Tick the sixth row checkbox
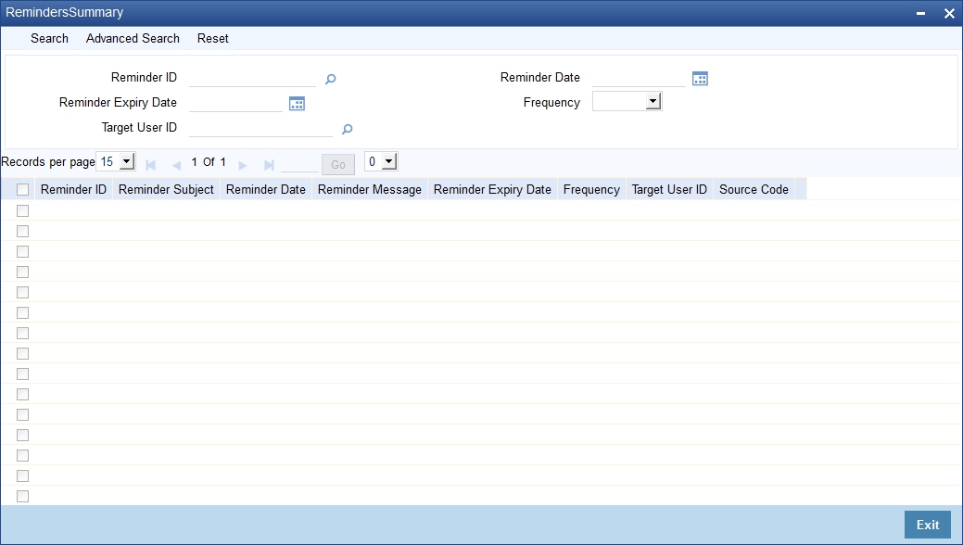 23,312
